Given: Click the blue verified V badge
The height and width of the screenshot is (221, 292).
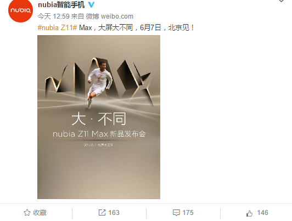Looking at the screenshot, I should click(x=91, y=4).
